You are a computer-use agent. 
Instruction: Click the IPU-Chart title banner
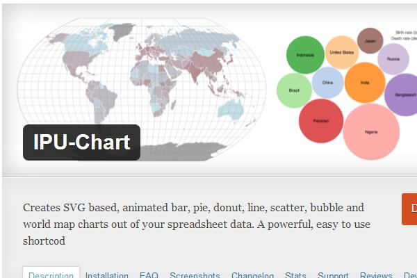tap(81, 142)
